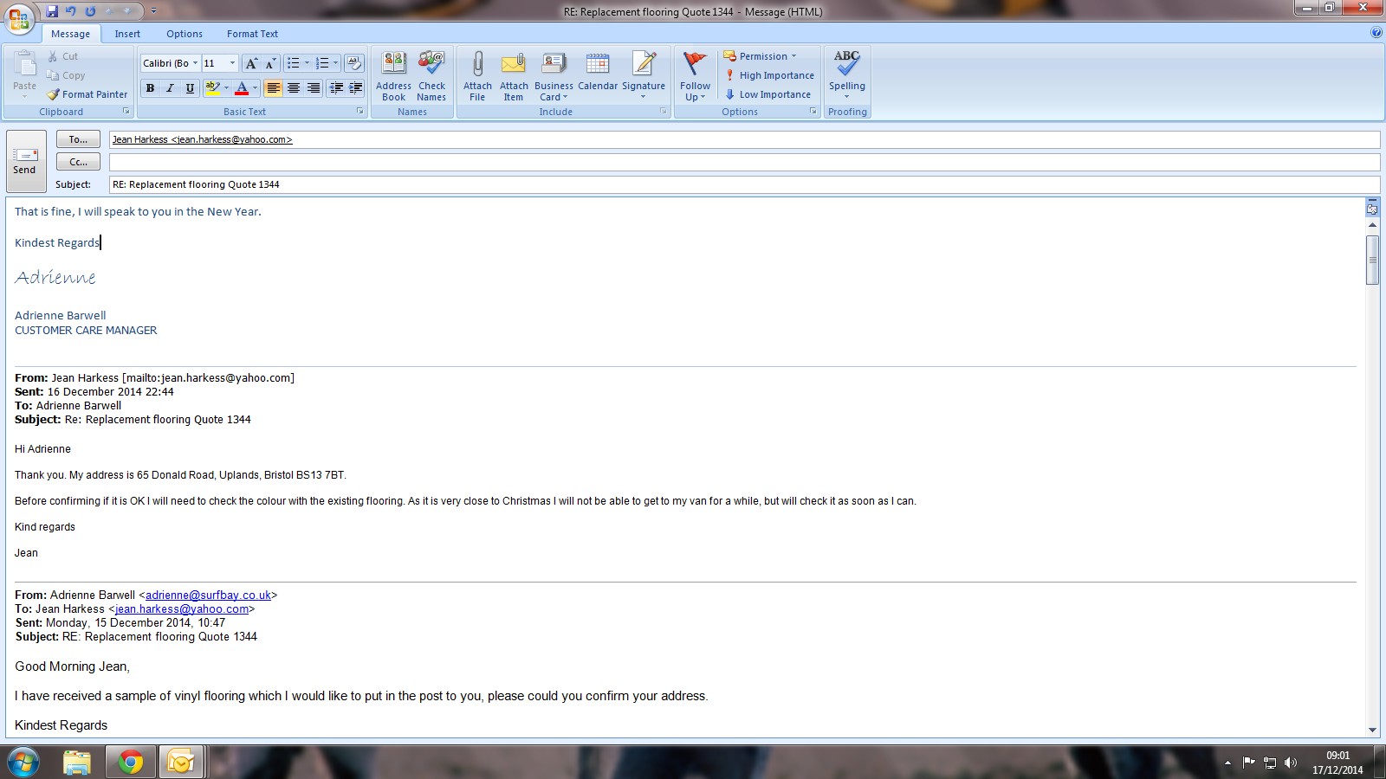Open font name dropdown
Screen dimensions: 1386x779
(196, 63)
